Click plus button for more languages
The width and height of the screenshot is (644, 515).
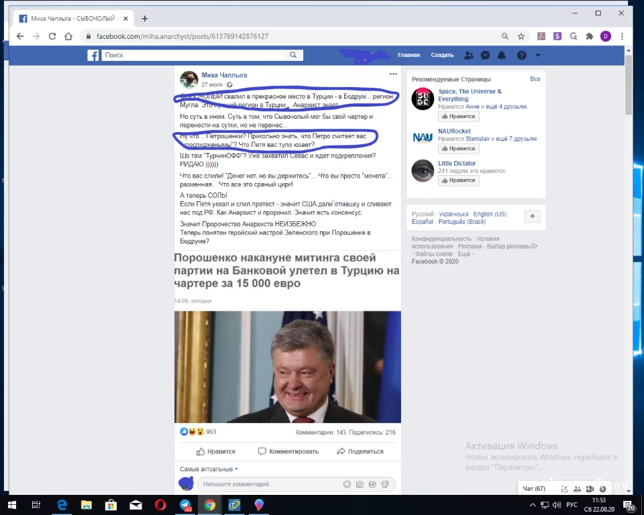click(x=532, y=216)
